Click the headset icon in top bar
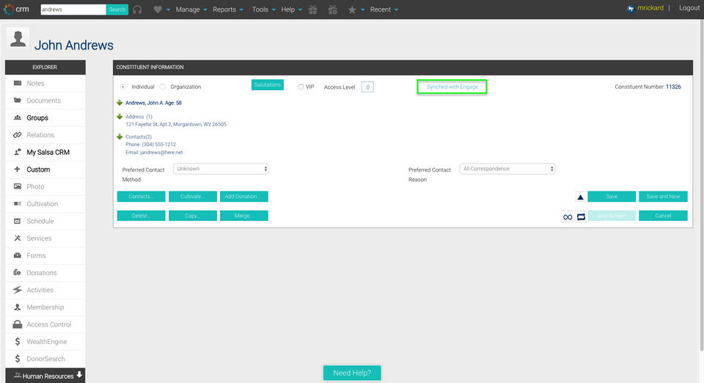The image size is (704, 383). point(137,10)
